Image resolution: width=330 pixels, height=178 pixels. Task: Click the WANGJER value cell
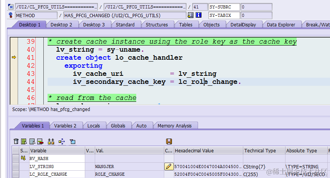pos(129,167)
